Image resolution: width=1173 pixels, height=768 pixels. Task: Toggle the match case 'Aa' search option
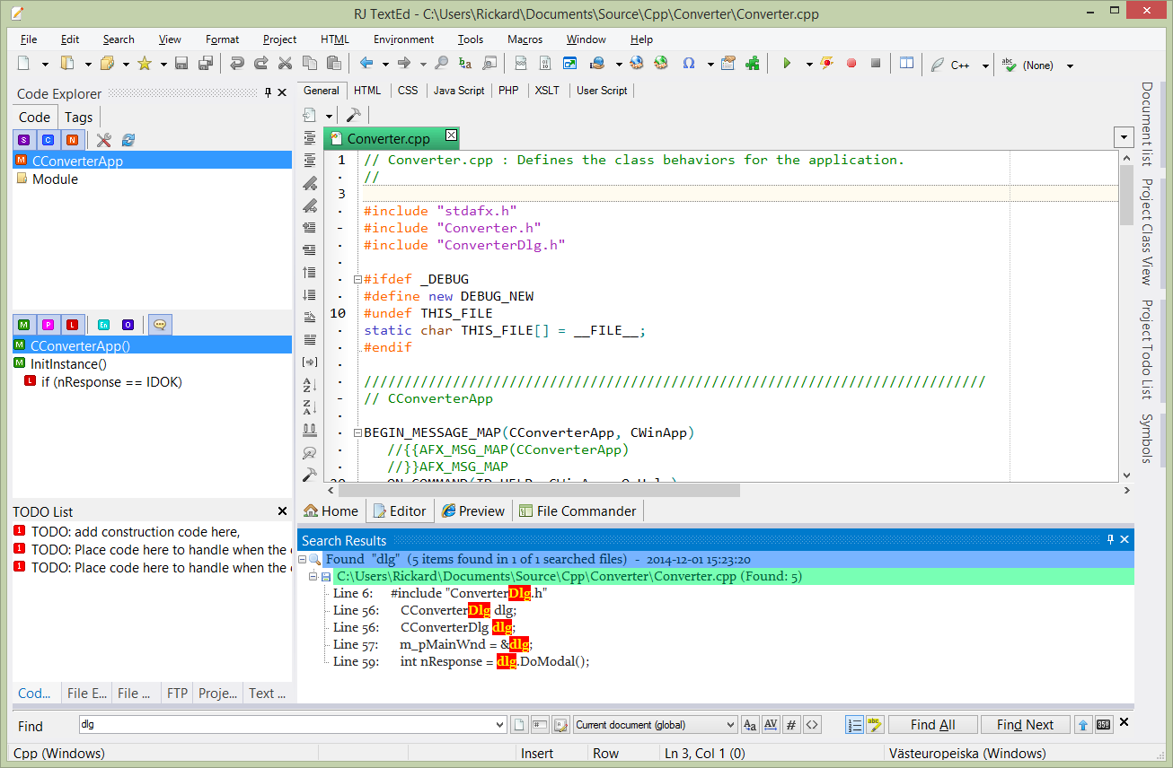click(750, 725)
